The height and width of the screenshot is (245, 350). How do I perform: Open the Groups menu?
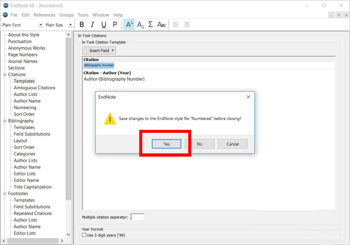66,15
